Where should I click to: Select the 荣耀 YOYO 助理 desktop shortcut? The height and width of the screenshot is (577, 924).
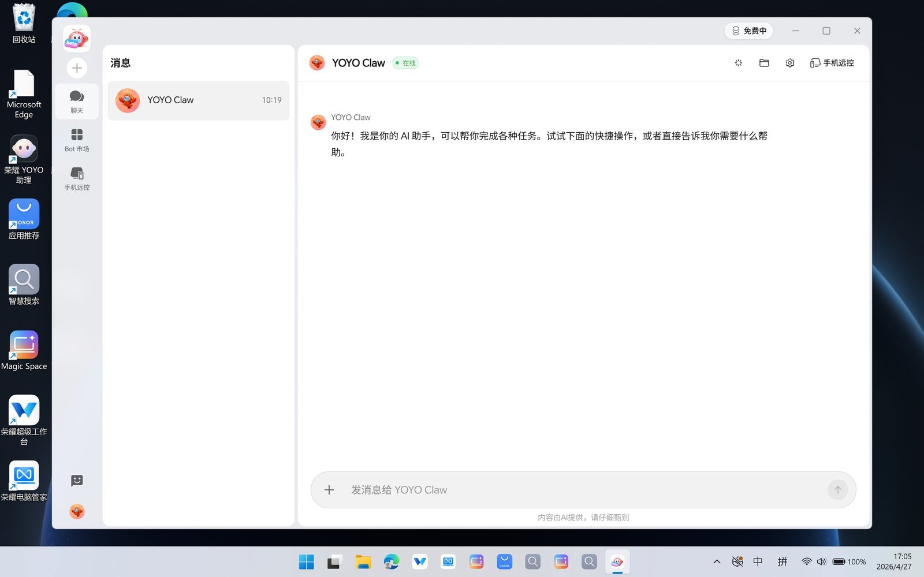click(24, 159)
